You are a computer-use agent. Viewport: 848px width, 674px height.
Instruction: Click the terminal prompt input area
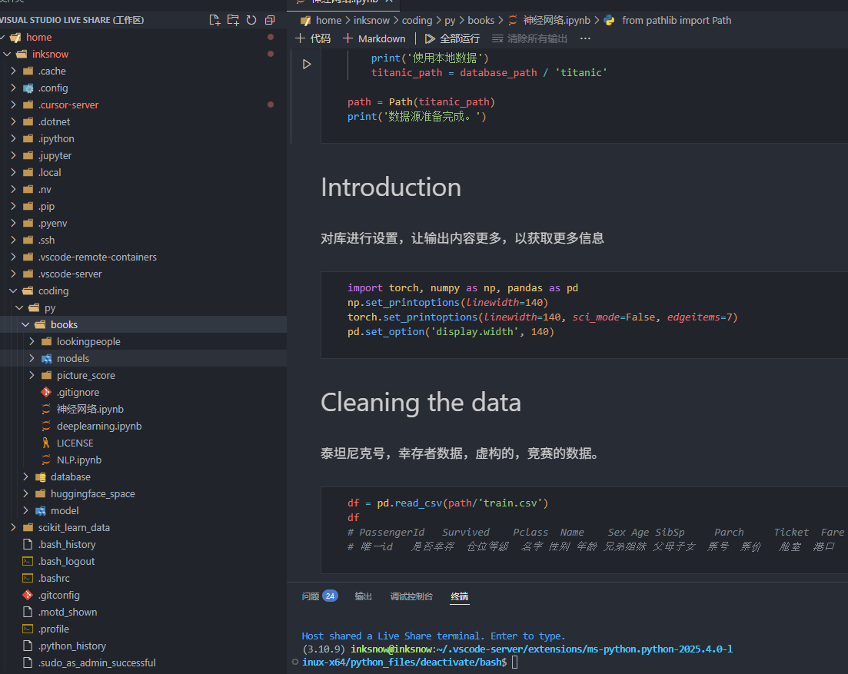coord(515,662)
